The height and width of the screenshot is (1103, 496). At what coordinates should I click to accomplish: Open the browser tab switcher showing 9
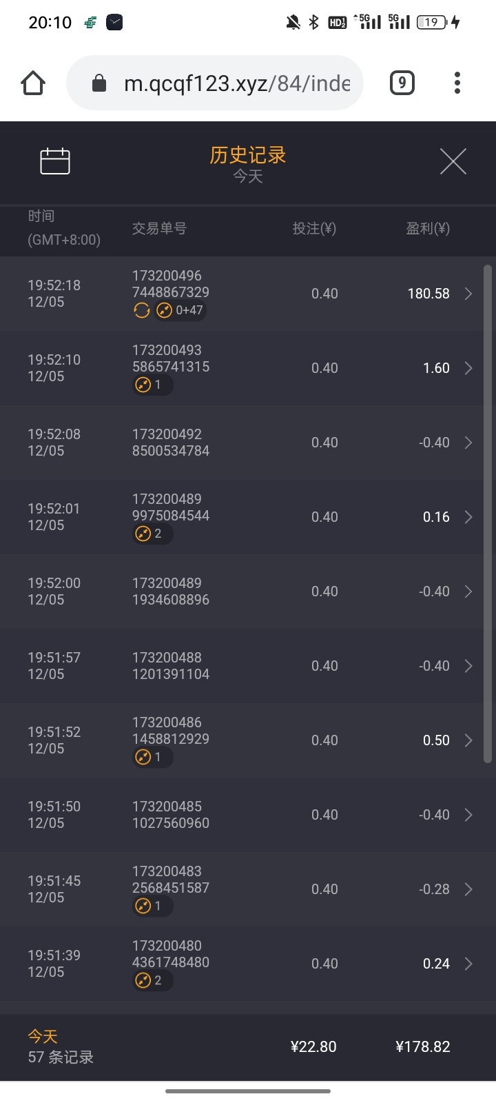click(402, 83)
